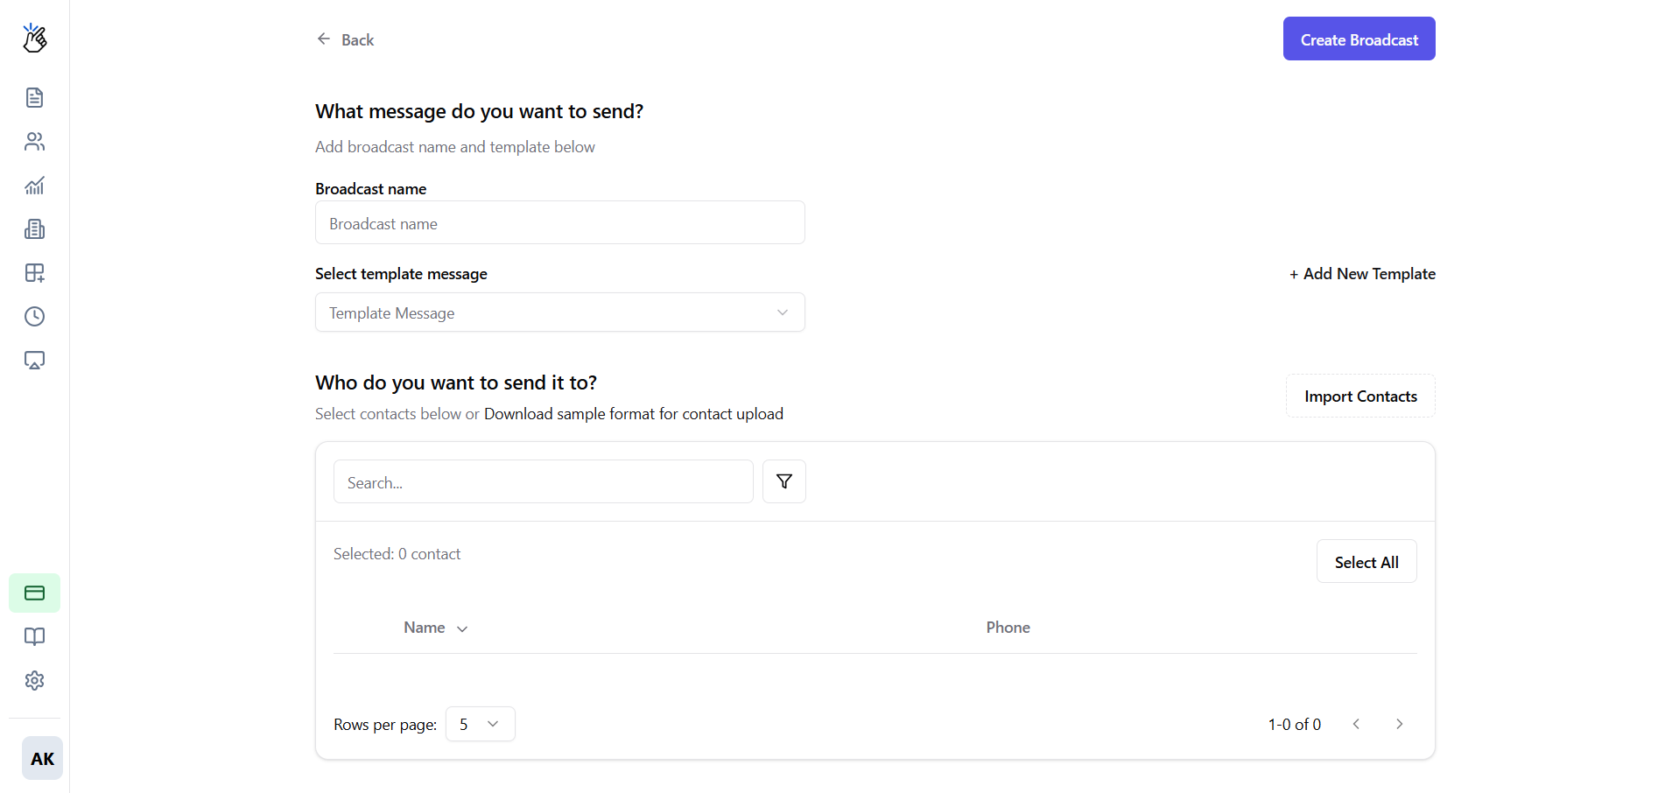Image resolution: width=1679 pixels, height=793 pixels.
Task: Open the Template Message dropdown
Action: point(559,312)
